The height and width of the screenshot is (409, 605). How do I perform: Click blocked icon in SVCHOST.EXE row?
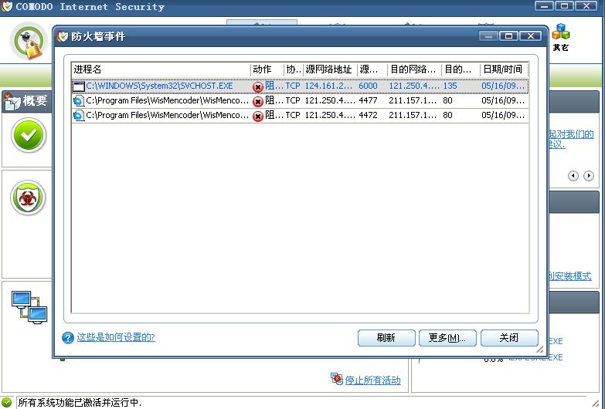click(258, 87)
